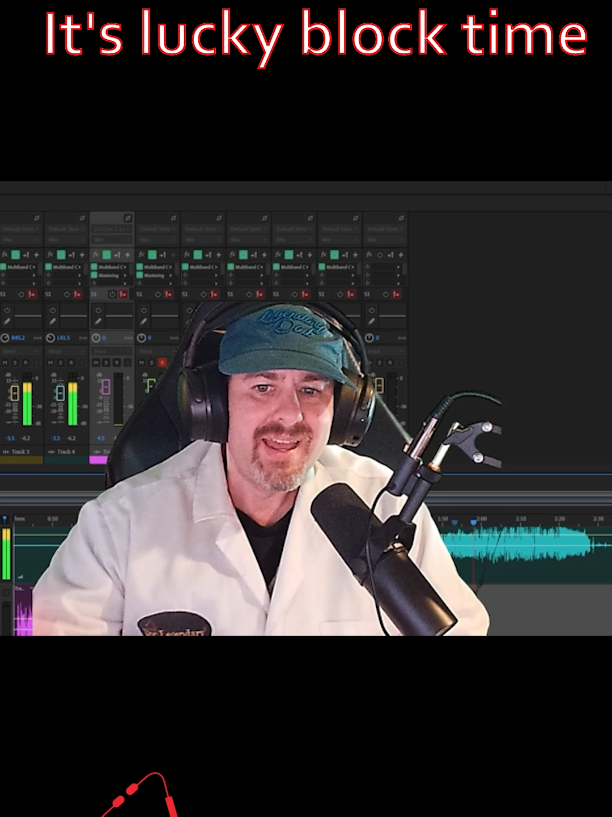Image resolution: width=612 pixels, height=817 pixels.
Task: Click pre-render lightning icon on Track 3
Action: point(37,255)
